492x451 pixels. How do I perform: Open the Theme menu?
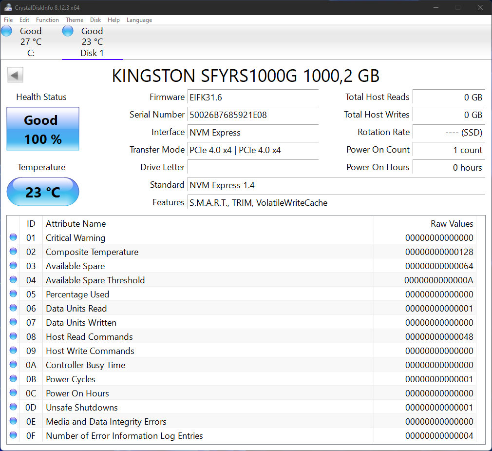pyautogui.click(x=75, y=20)
